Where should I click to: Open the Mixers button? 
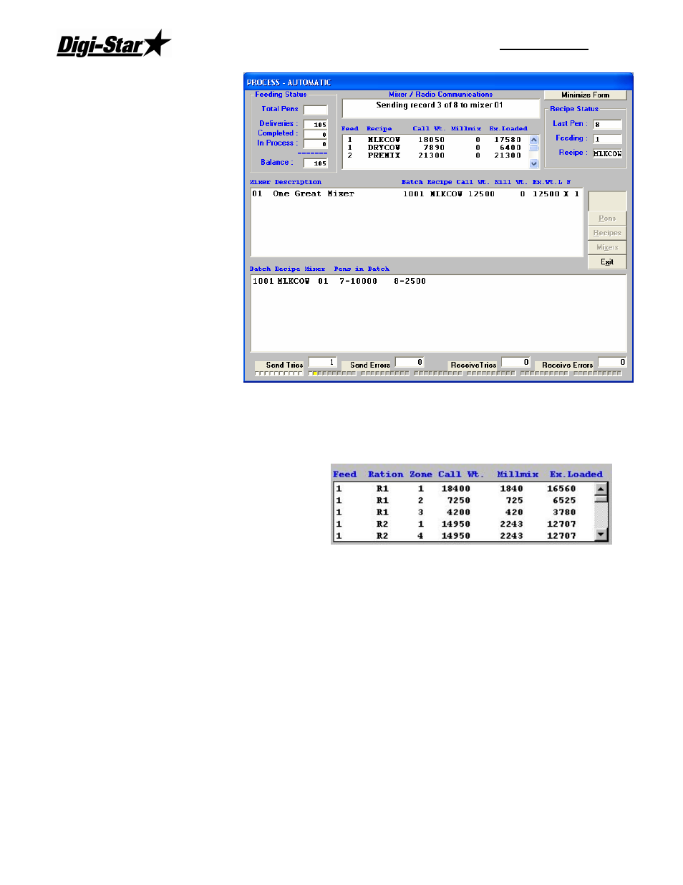point(607,247)
